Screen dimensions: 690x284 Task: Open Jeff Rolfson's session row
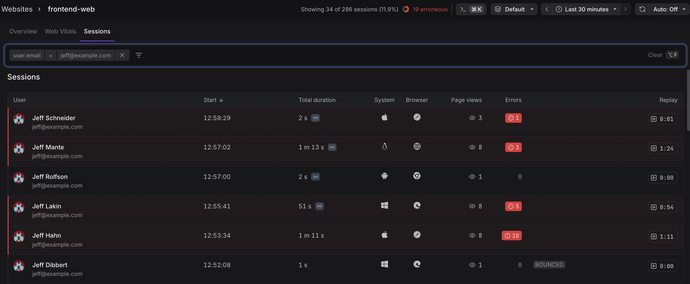(x=346, y=181)
